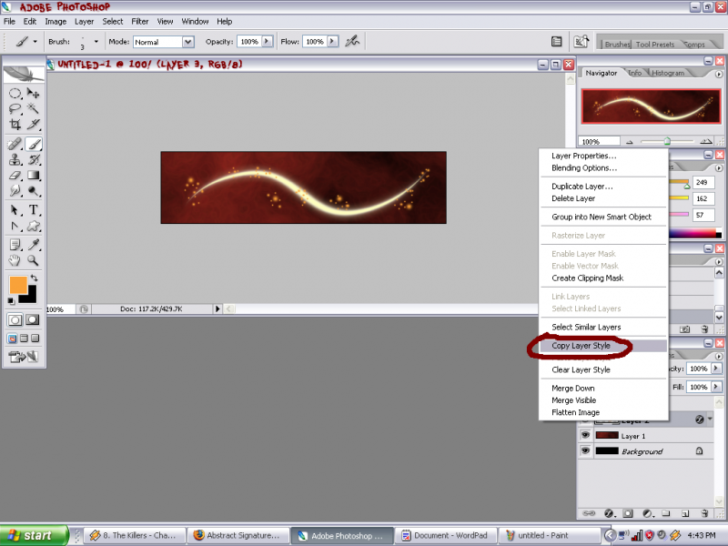The height and width of the screenshot is (546, 728).
Task: Switch to Standard Screen mode
Action: click(x=12, y=339)
